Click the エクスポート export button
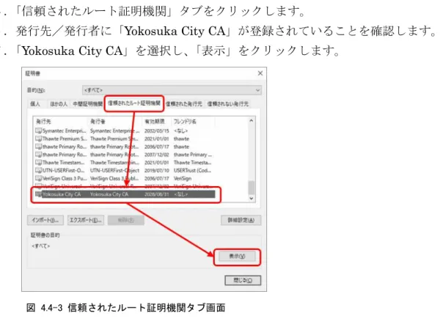440x324 pixels. click(x=86, y=220)
